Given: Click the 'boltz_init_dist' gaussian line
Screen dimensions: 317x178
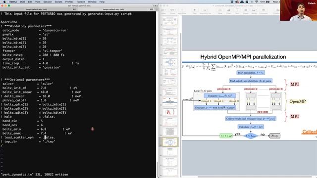Looking at the screenshot, I should coord(31,67).
